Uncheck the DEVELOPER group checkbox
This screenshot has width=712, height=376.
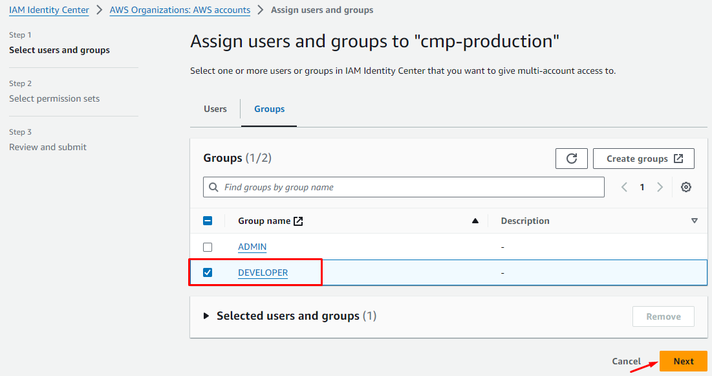(208, 272)
